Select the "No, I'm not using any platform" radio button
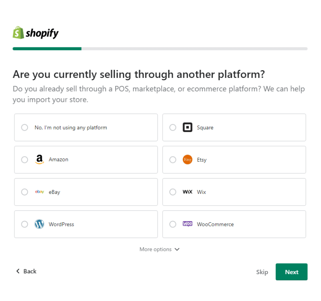The height and width of the screenshot is (301, 321). tap(24, 127)
